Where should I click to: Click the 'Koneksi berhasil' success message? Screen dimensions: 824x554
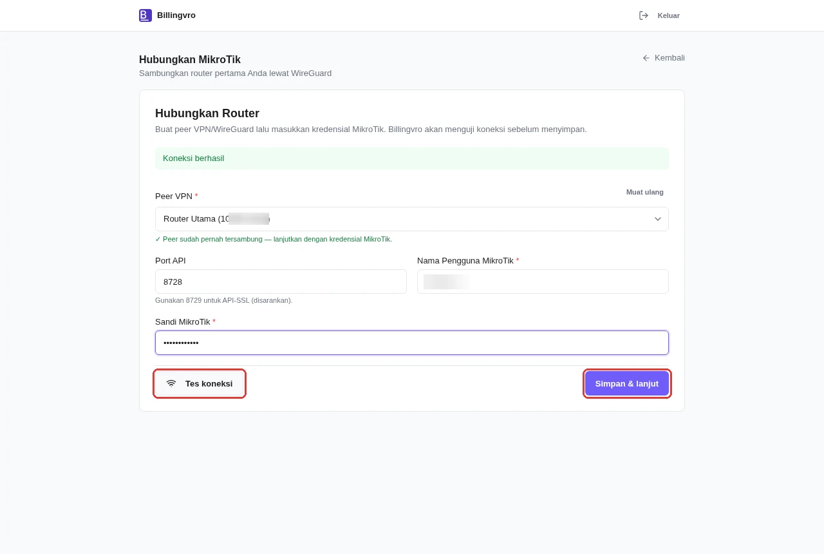[412, 158]
